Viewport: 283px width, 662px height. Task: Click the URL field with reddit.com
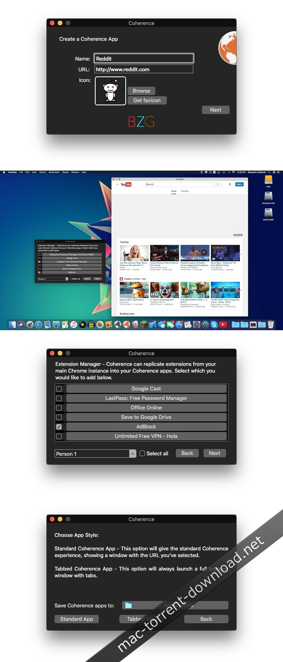click(144, 69)
